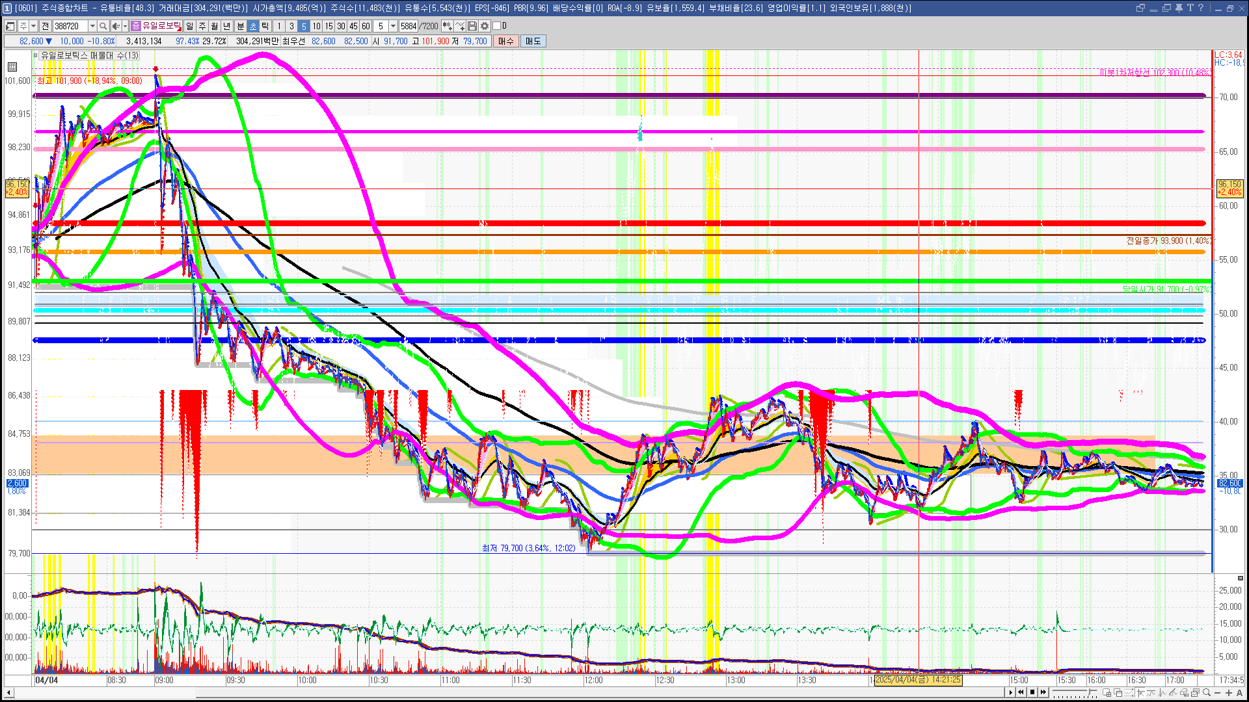Click the stop playback button

click(x=1032, y=692)
